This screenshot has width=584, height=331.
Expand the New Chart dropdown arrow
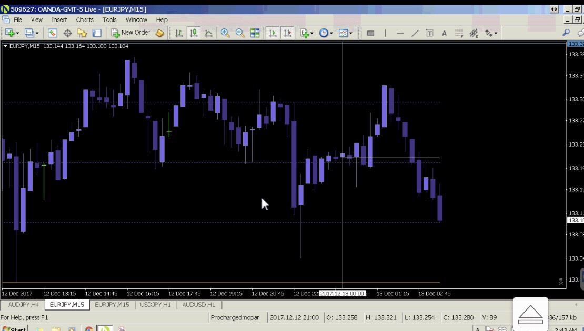coord(17,34)
